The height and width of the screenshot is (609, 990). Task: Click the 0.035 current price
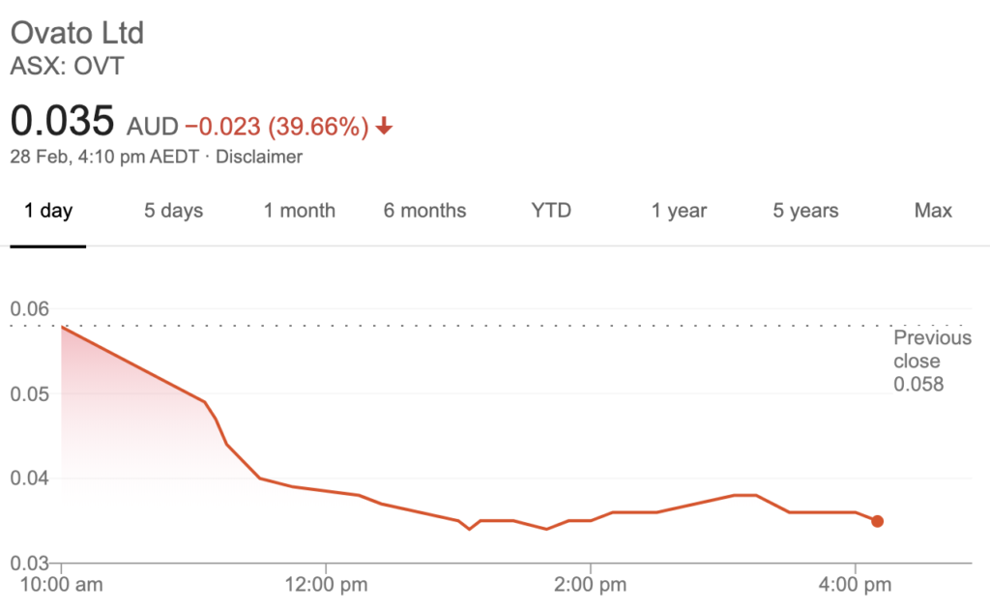point(62,124)
